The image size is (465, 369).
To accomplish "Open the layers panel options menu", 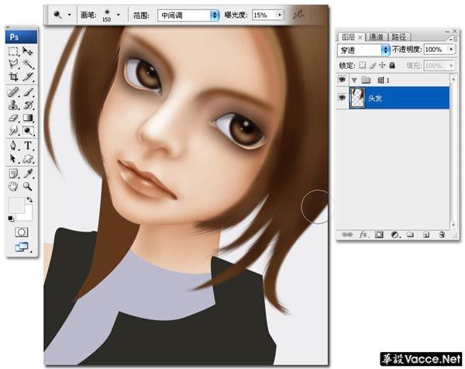I will [453, 40].
